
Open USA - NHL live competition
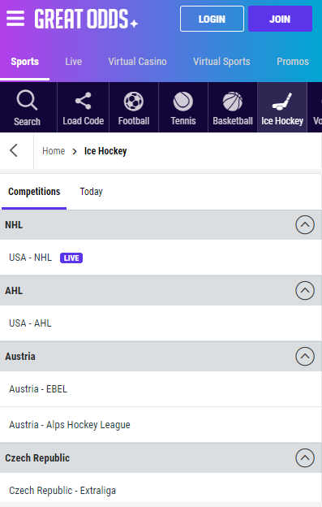tap(161, 258)
